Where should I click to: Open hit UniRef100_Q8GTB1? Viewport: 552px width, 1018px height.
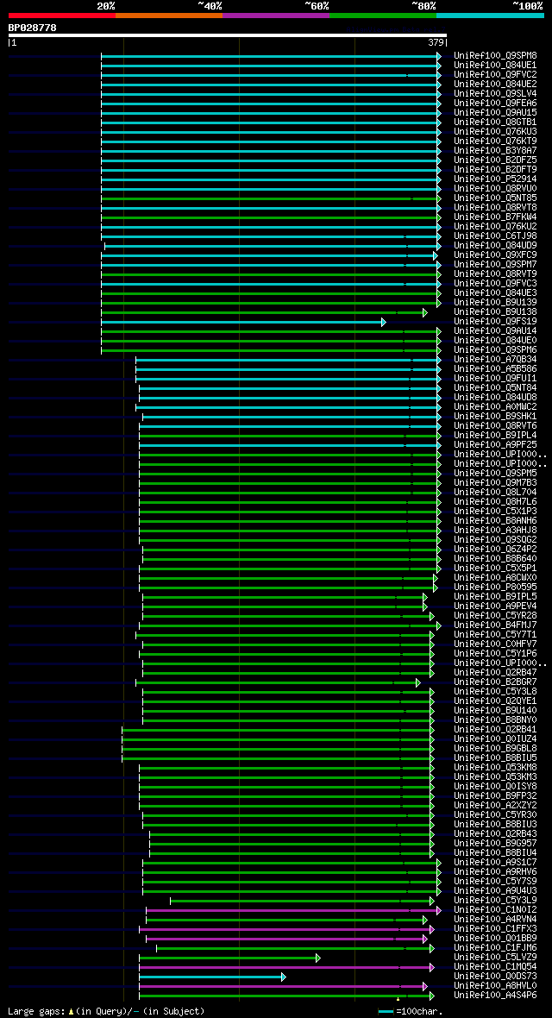pos(495,122)
